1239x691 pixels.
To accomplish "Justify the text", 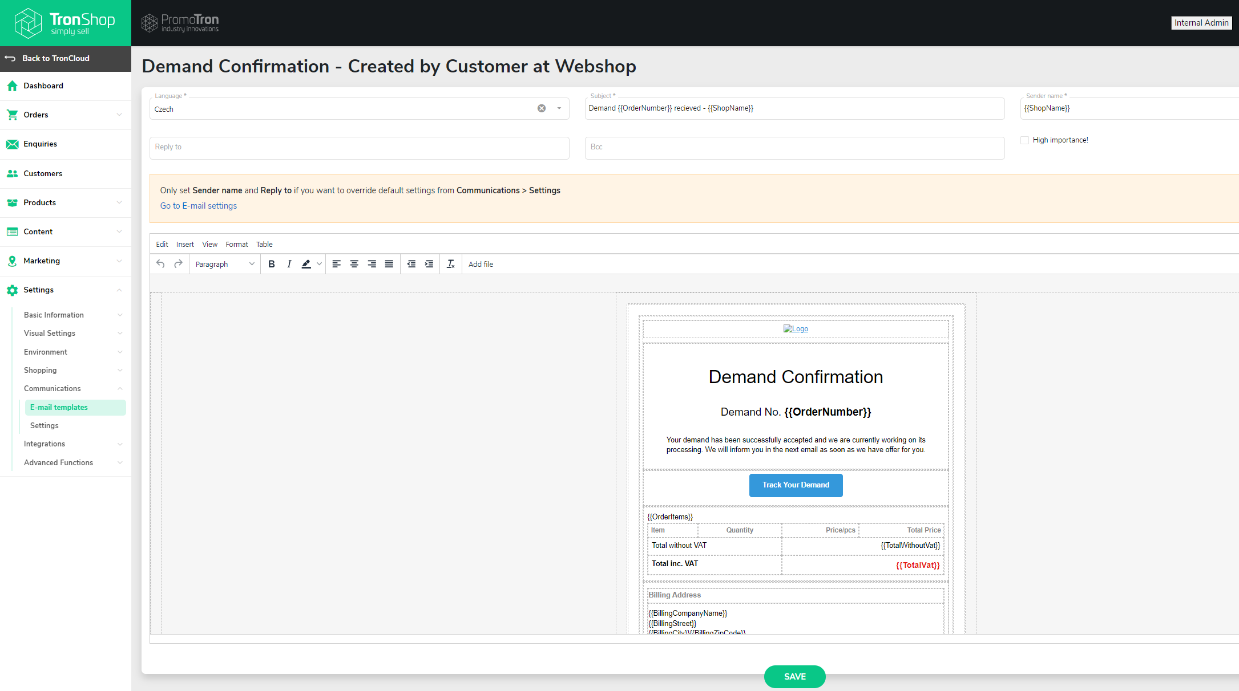I will (x=389, y=264).
